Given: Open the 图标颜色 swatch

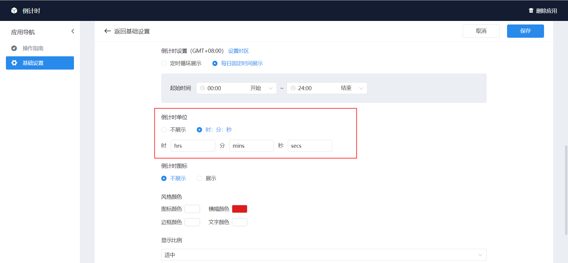Looking at the screenshot, I should click(x=192, y=209).
